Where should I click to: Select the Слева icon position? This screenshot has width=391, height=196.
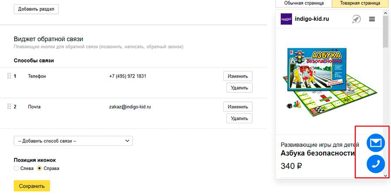[17, 168]
